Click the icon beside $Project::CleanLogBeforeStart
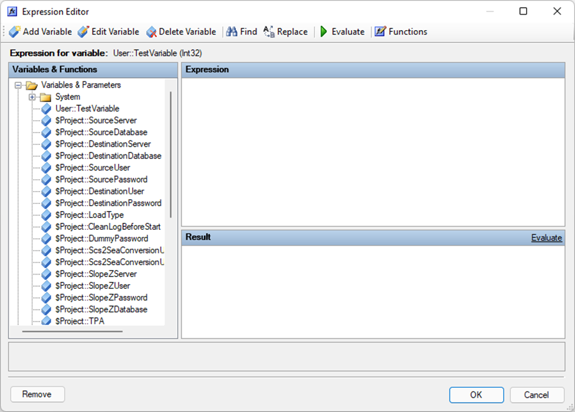 (46, 226)
